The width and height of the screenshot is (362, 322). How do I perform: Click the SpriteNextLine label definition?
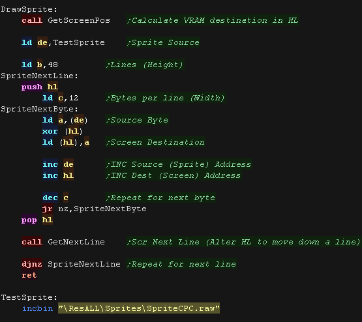pyautogui.click(x=40, y=76)
